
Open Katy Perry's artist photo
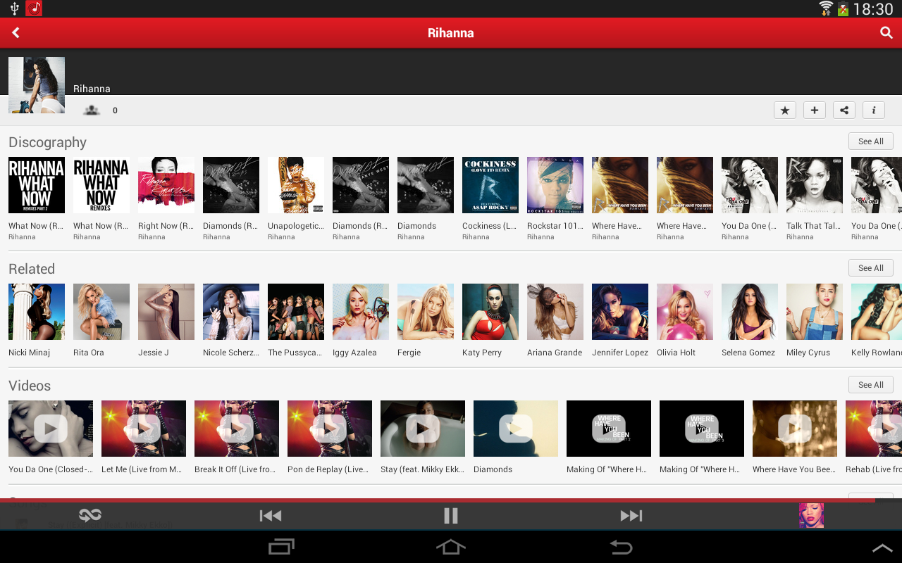tap(490, 312)
